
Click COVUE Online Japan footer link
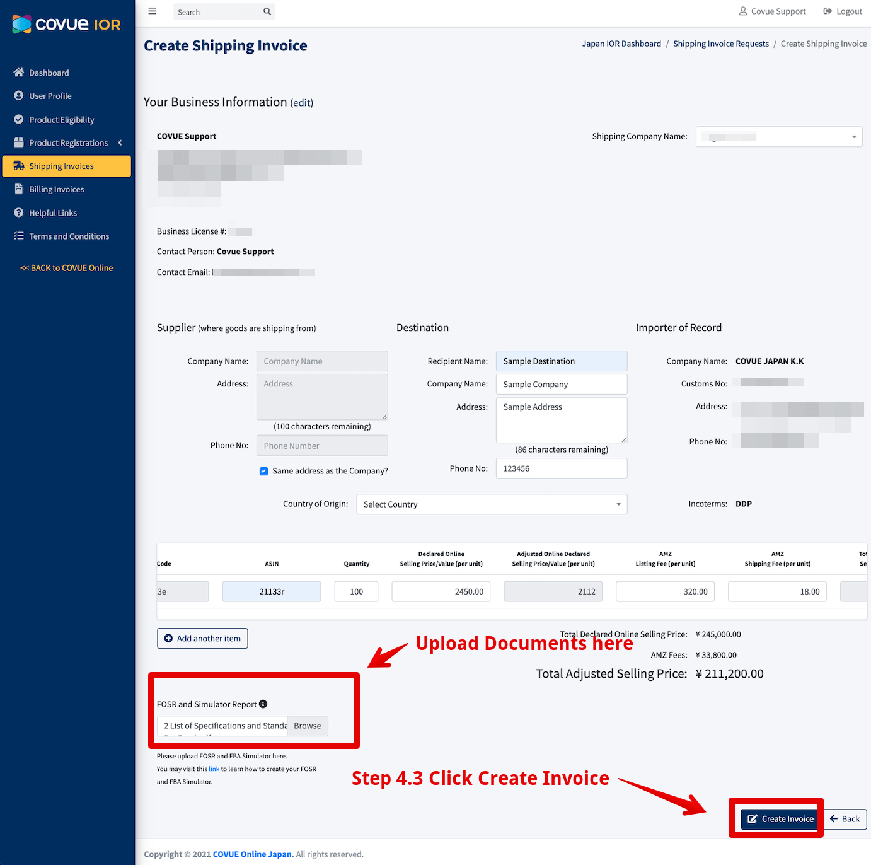coord(253,854)
